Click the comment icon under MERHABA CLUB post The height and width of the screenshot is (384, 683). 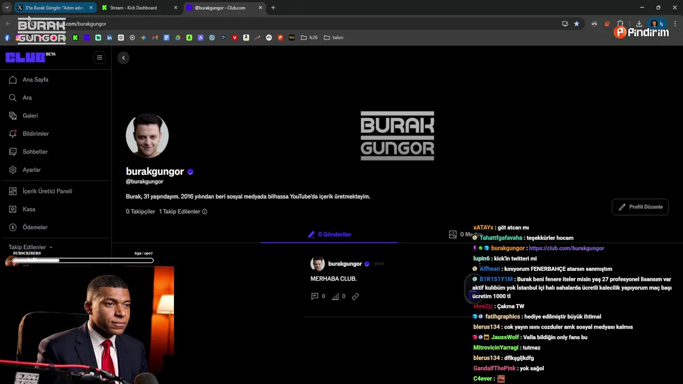click(x=315, y=296)
